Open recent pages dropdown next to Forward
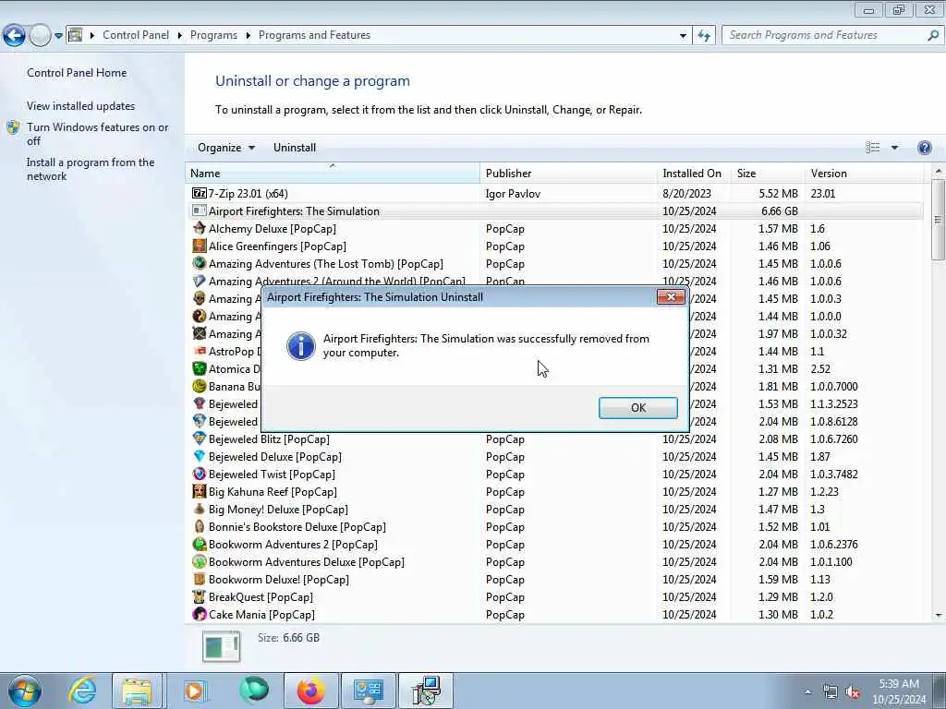Screen dimensions: 946x709 (x=58, y=36)
